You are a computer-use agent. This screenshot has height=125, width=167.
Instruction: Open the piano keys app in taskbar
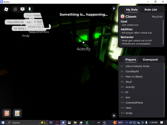coord(69,123)
